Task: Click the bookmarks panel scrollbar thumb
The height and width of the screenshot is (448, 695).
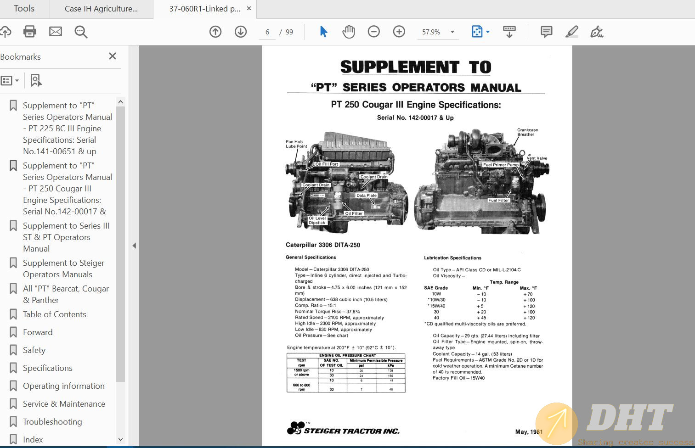Action: click(x=120, y=244)
